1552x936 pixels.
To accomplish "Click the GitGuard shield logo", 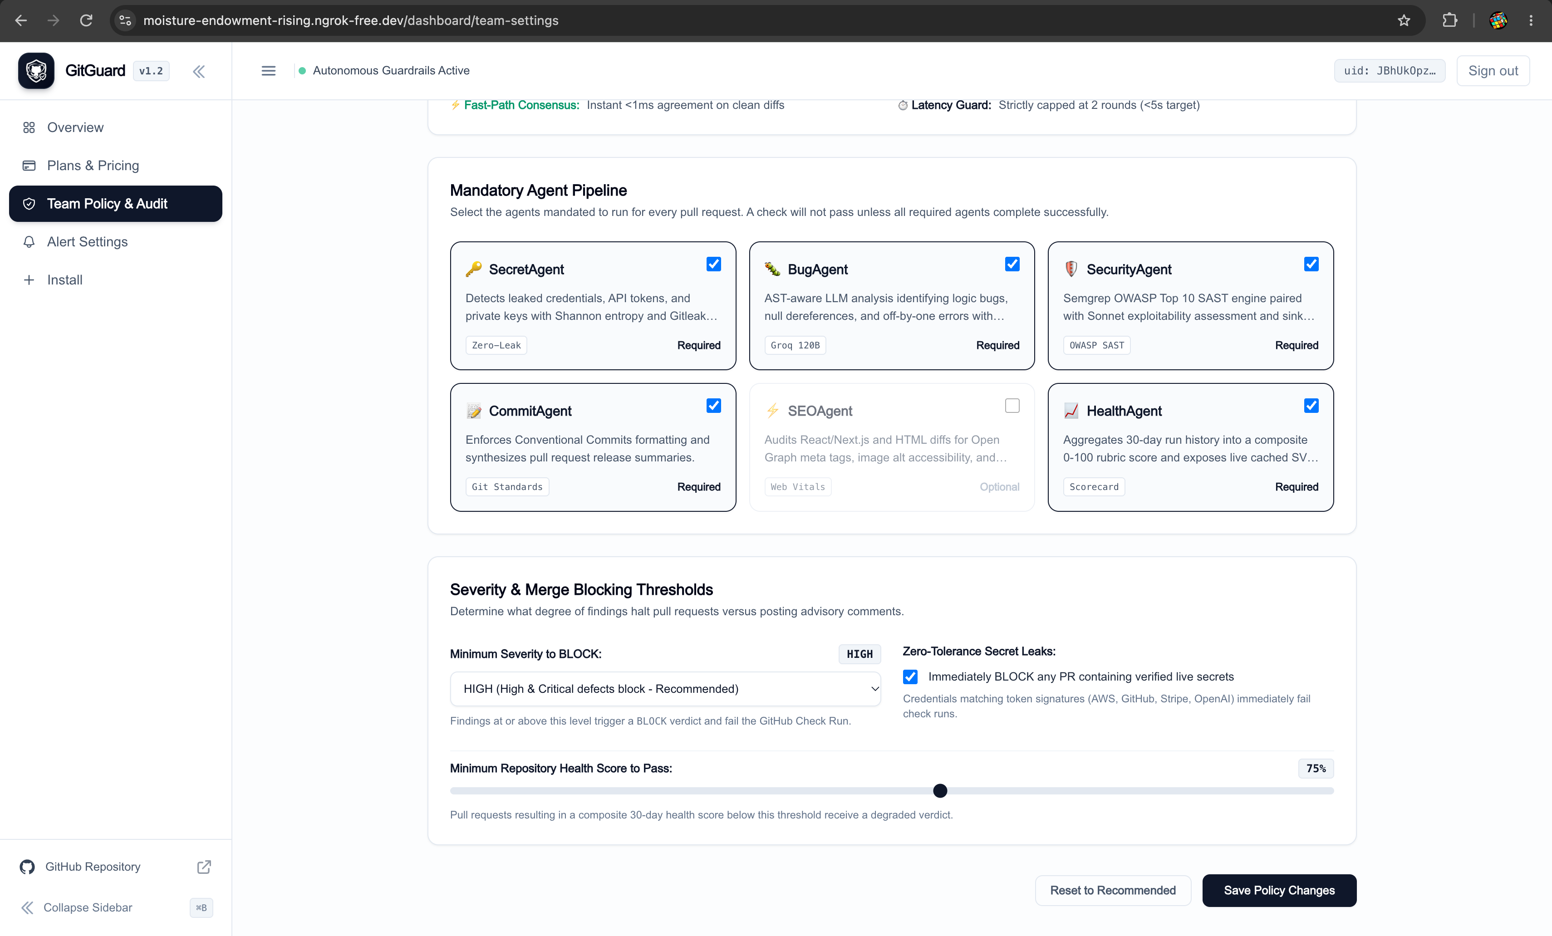I will click(x=36, y=70).
